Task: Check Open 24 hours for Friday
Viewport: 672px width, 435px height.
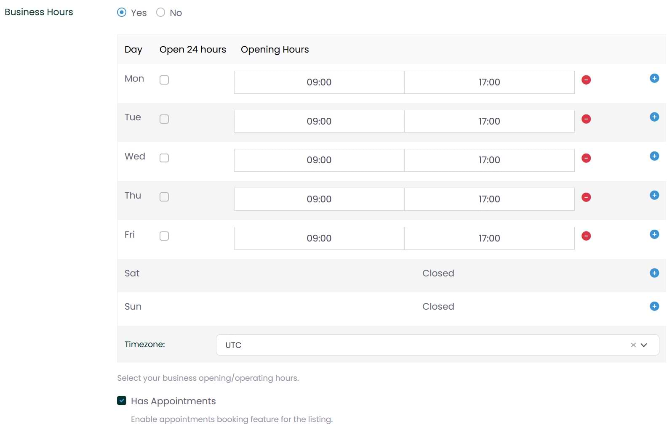Action: tap(164, 236)
